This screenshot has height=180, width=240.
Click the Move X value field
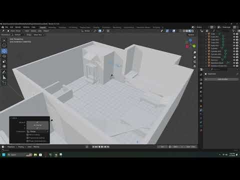[x=37, y=122]
